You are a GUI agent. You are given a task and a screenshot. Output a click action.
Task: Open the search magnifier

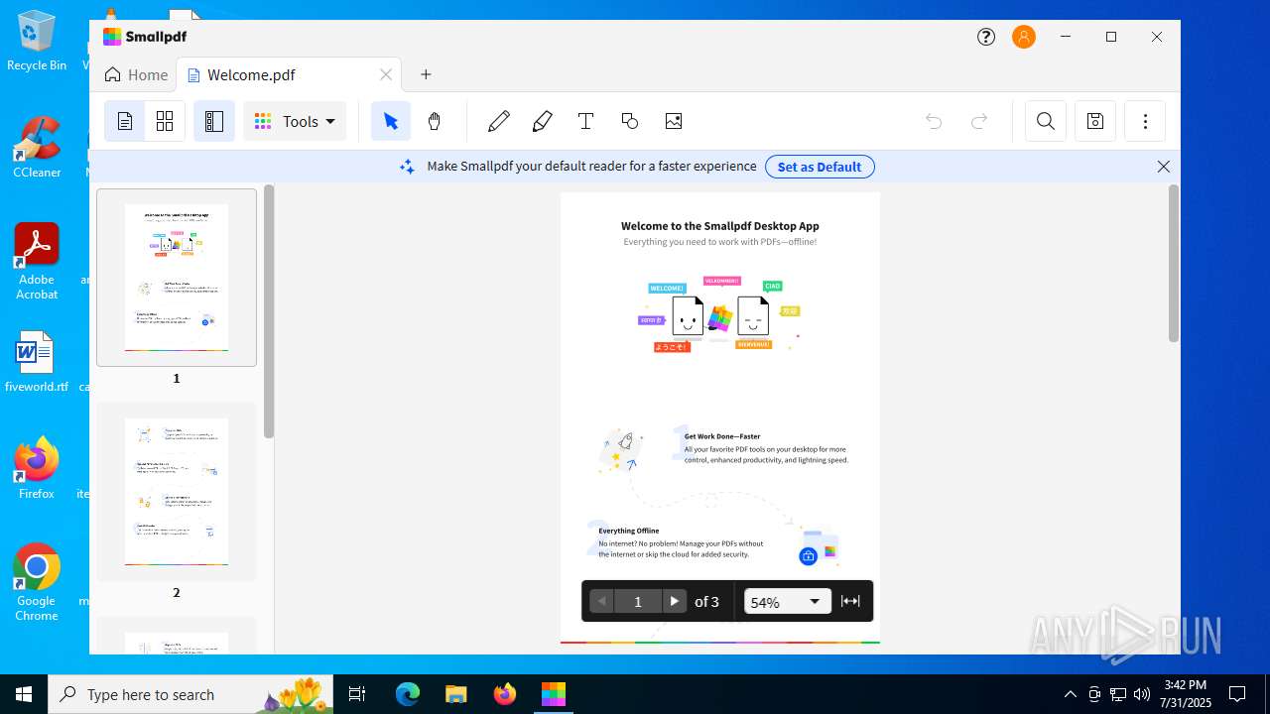[1046, 121]
